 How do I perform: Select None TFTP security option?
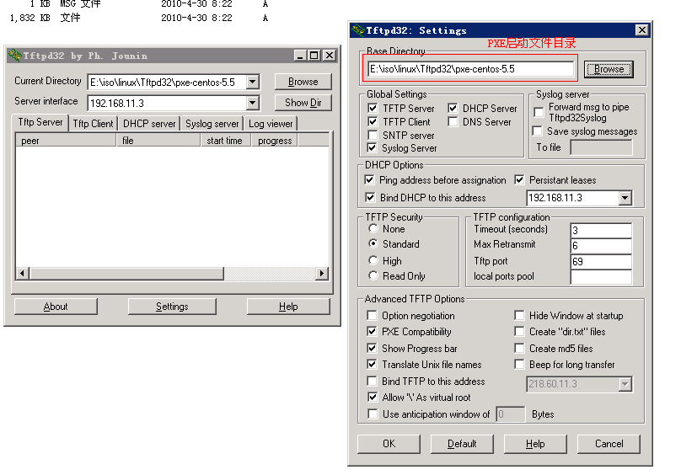click(x=373, y=228)
